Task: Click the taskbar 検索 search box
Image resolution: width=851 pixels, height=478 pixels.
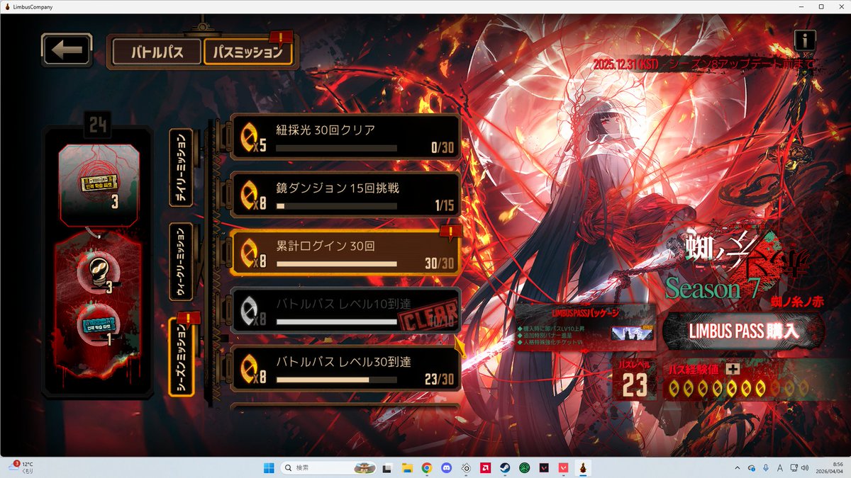Action: (327, 468)
